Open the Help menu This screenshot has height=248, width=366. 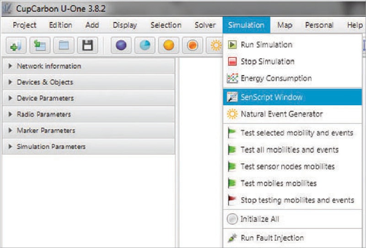tap(355, 25)
